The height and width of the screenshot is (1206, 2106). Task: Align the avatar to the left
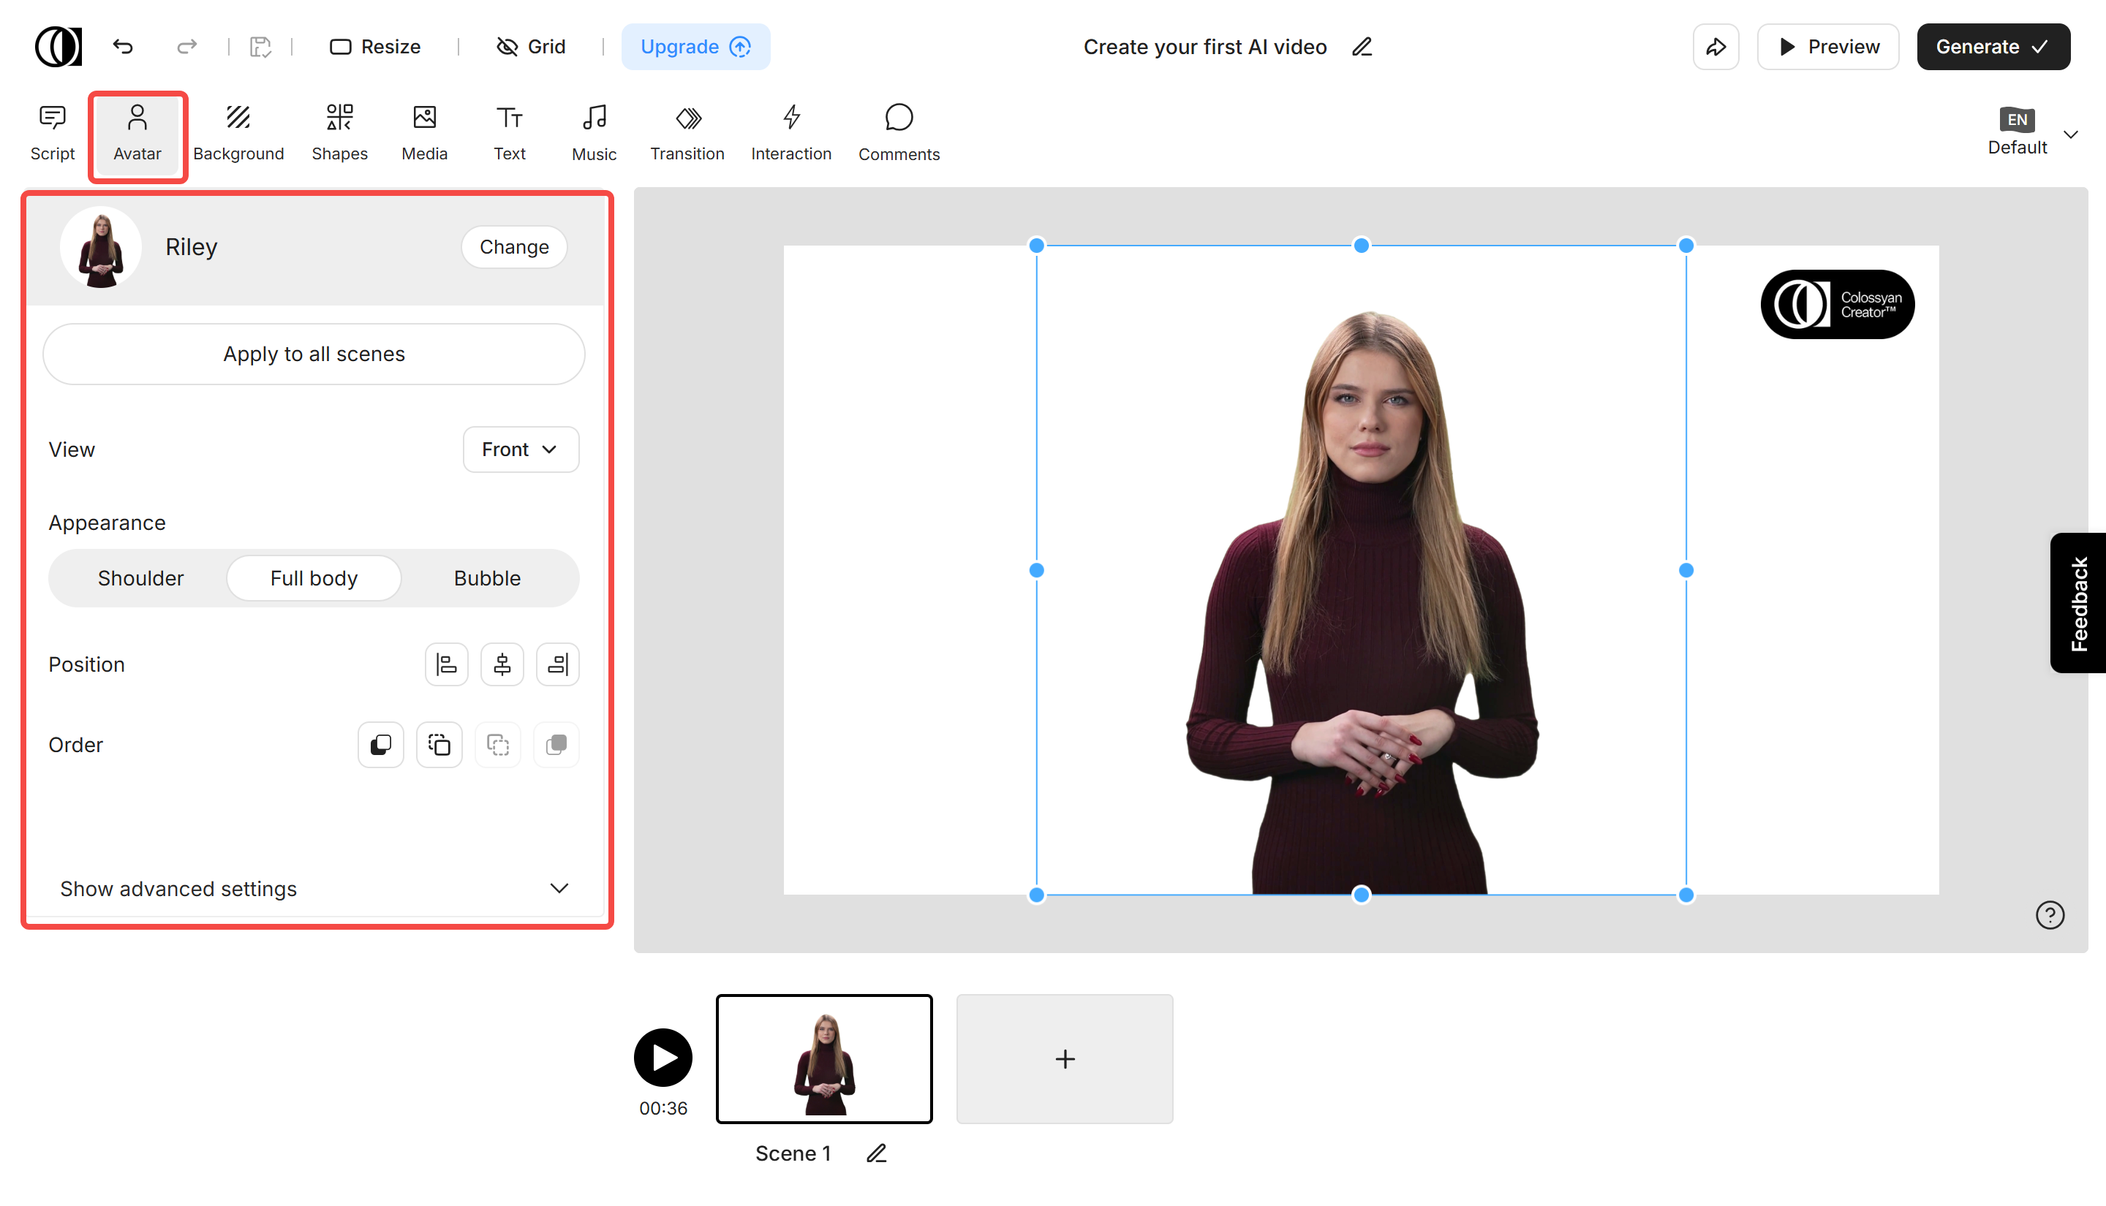coord(447,664)
